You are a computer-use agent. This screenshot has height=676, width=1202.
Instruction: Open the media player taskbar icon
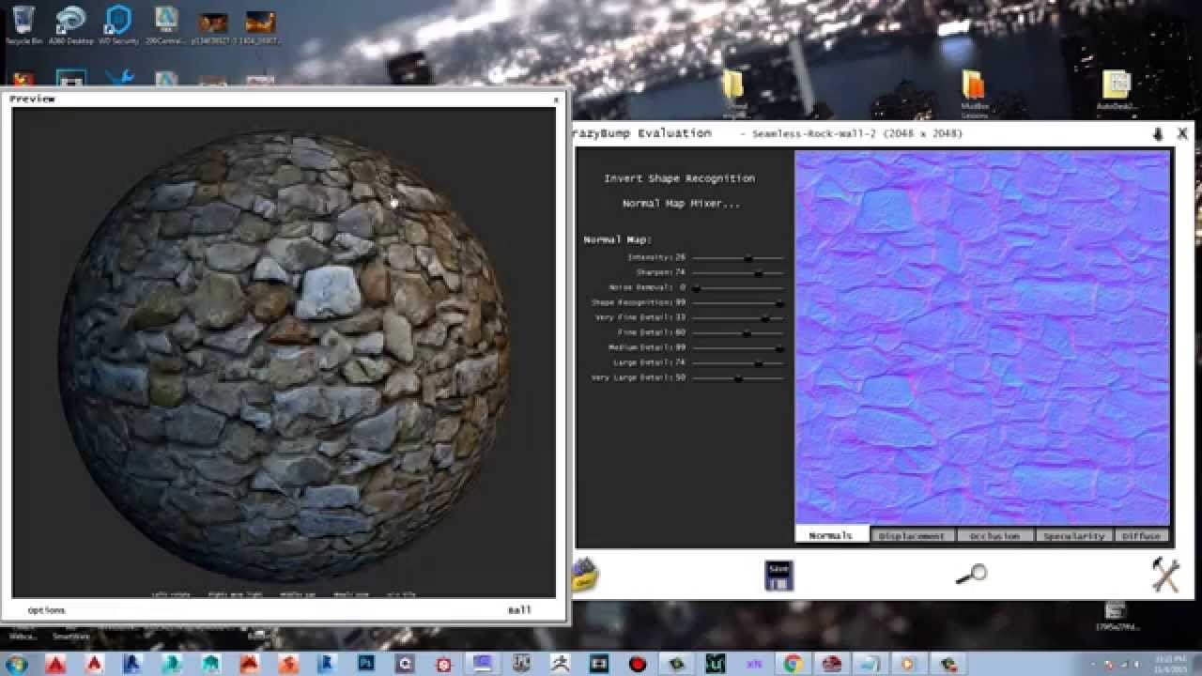(x=907, y=664)
